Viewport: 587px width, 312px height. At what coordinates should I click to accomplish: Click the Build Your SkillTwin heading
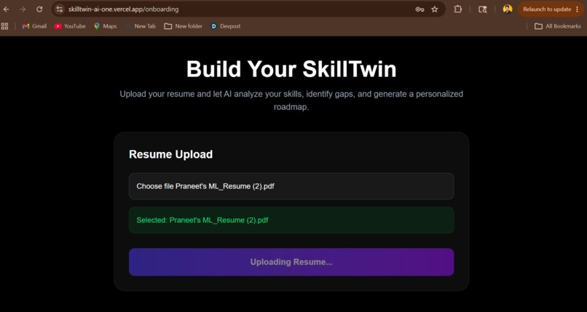[x=291, y=69]
